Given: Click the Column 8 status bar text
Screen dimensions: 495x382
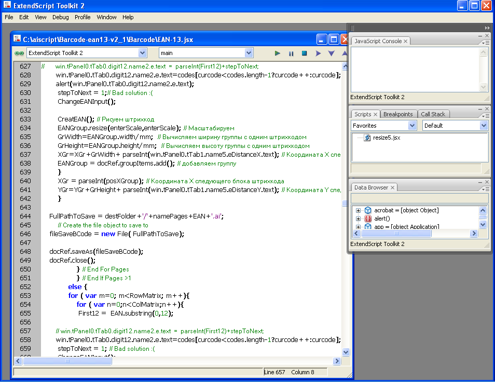Looking at the screenshot, I should (302, 372).
